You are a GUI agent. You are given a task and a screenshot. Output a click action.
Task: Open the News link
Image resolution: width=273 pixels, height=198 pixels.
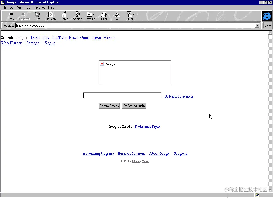73,38
